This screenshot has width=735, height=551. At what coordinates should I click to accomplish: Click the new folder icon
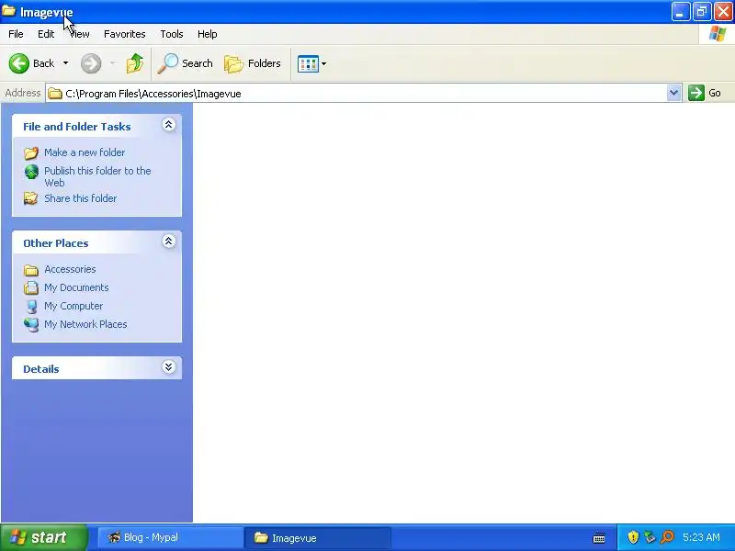[31, 152]
